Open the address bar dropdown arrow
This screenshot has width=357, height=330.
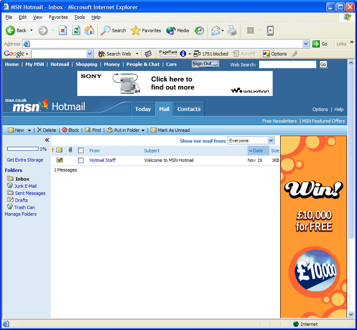tap(306, 44)
